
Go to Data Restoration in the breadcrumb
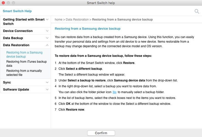(77, 20)
